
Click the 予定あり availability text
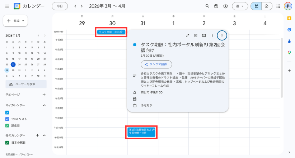coord(146,106)
